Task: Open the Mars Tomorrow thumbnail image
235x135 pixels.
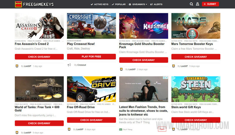Action: 196,26
